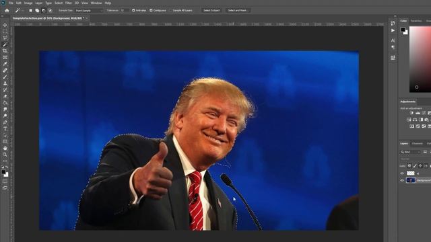The image size is (431, 242).
Task: Select the History Brush tool
Action: pos(5,90)
